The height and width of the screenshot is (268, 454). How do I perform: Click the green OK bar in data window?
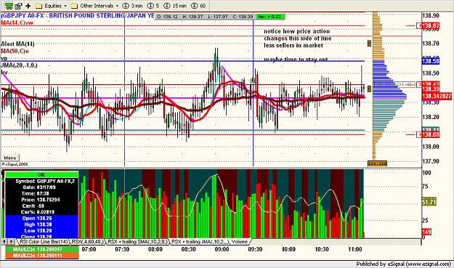[x=41, y=175]
